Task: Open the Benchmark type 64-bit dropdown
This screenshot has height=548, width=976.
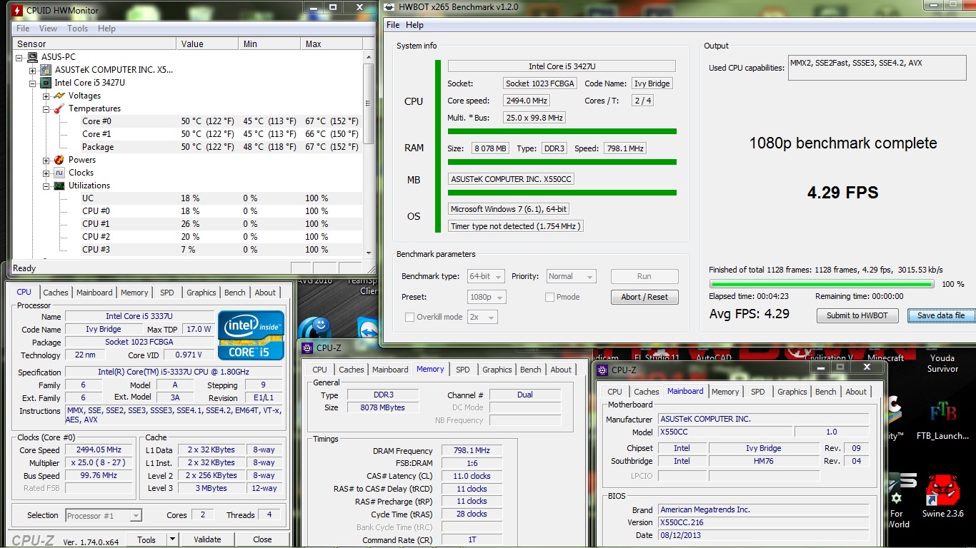Action: point(487,276)
